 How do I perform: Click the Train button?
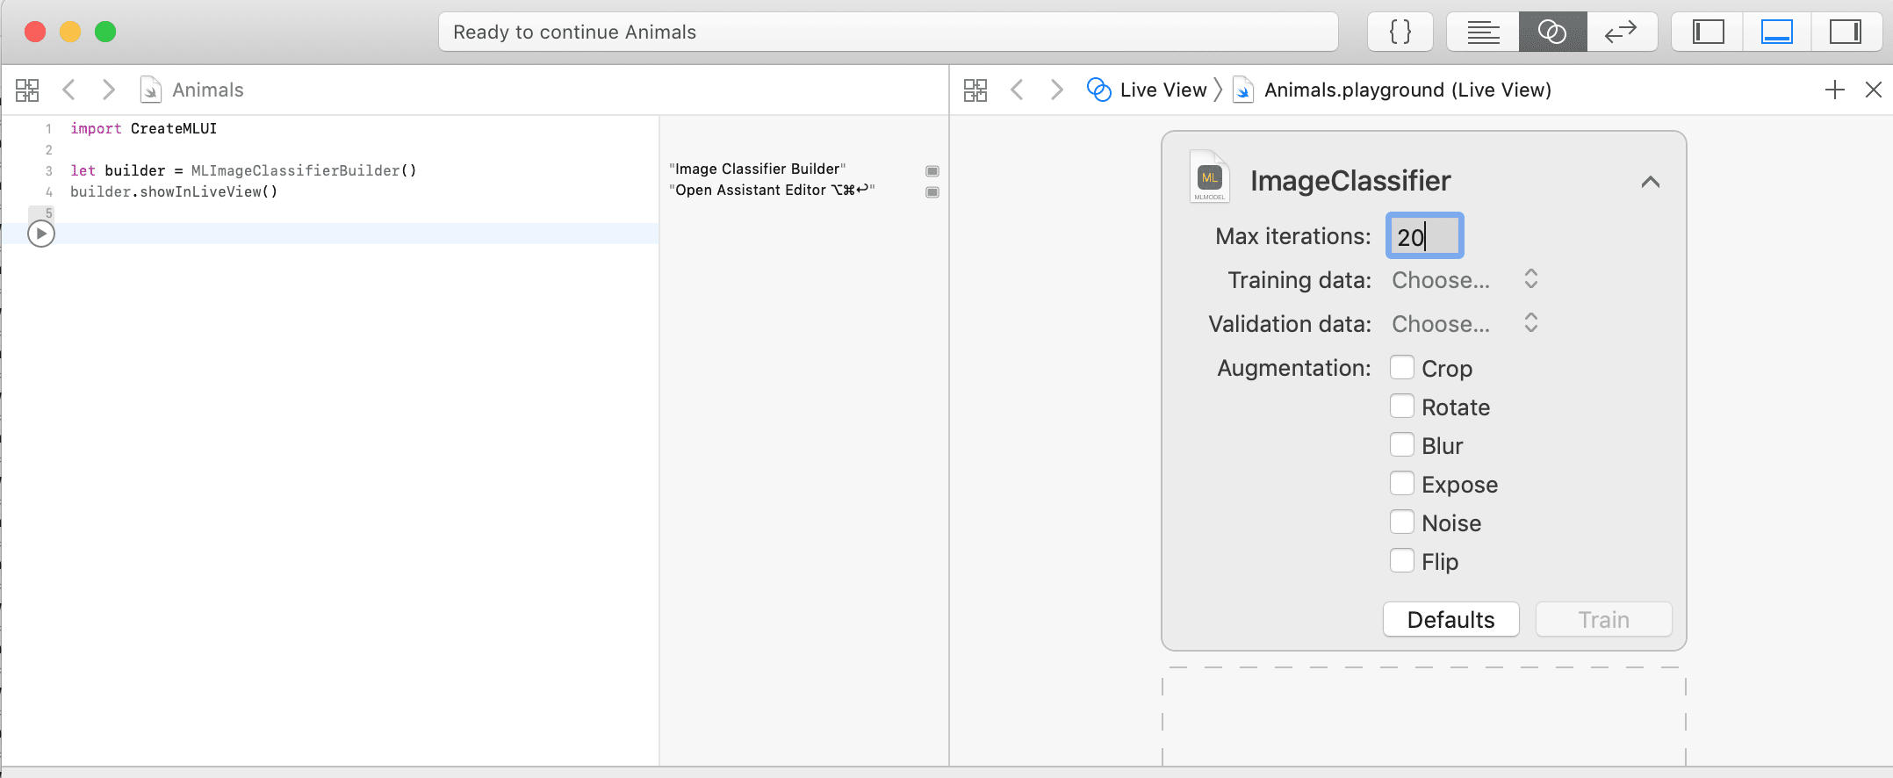(1604, 620)
